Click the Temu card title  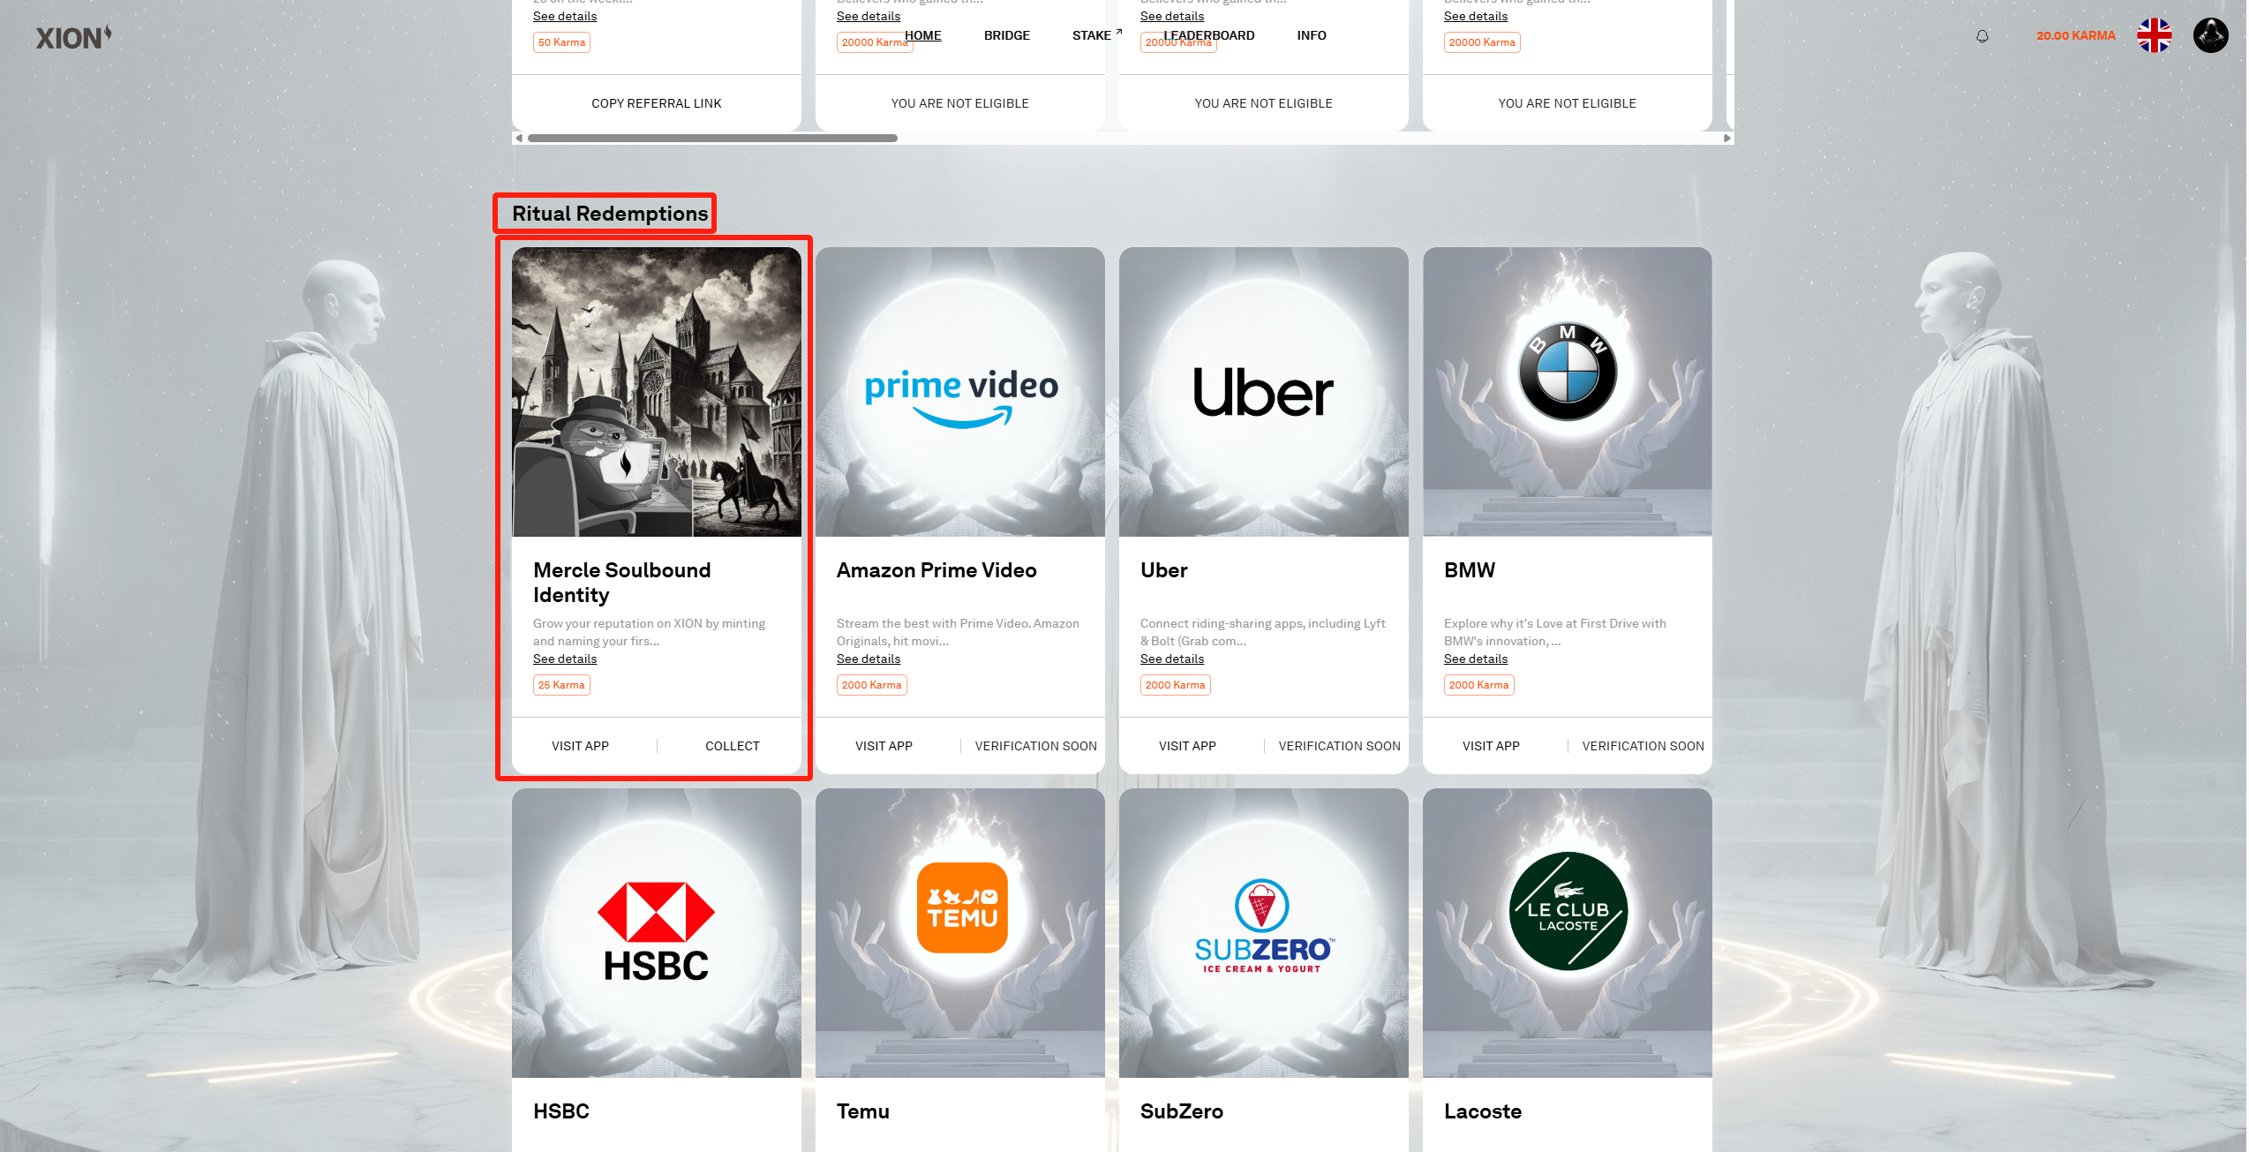pos(863,1111)
